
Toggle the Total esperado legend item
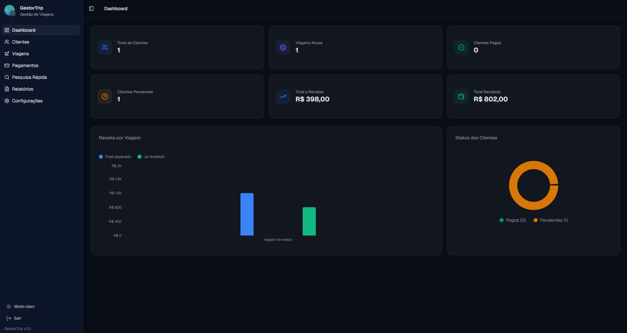point(115,157)
